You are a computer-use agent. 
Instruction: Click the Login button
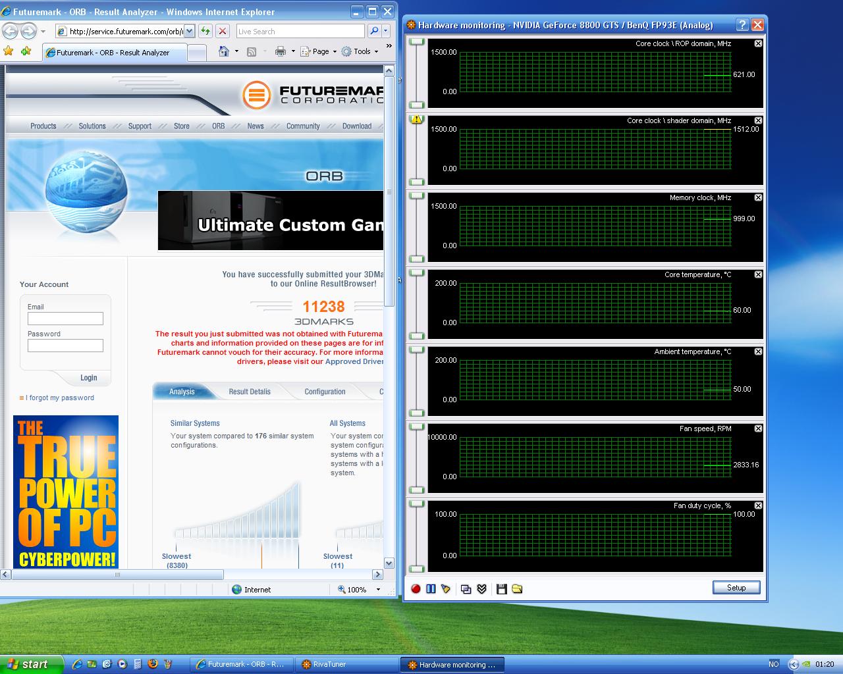pos(89,378)
